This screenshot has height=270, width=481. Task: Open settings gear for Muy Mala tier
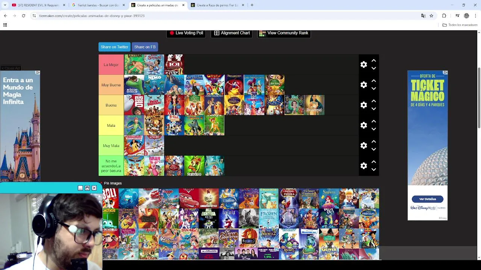[363, 145]
